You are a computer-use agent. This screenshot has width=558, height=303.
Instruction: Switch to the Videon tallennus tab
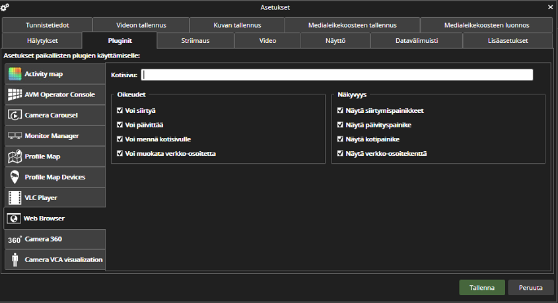point(141,25)
